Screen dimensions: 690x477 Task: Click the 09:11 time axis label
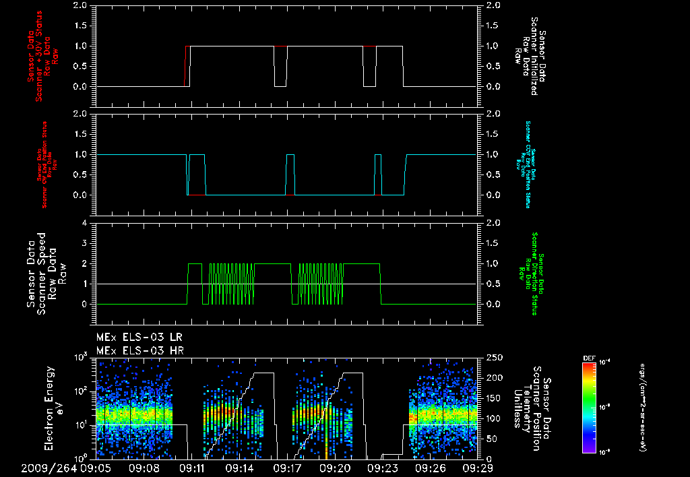(192, 468)
